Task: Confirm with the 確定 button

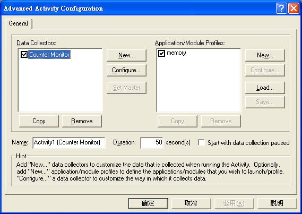Action: coord(148,203)
